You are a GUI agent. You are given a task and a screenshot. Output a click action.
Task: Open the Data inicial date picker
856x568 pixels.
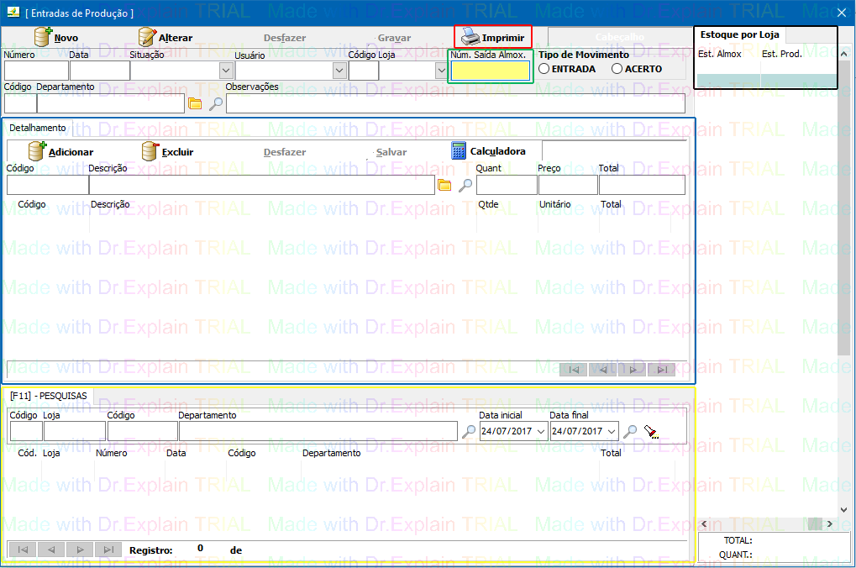(x=541, y=431)
